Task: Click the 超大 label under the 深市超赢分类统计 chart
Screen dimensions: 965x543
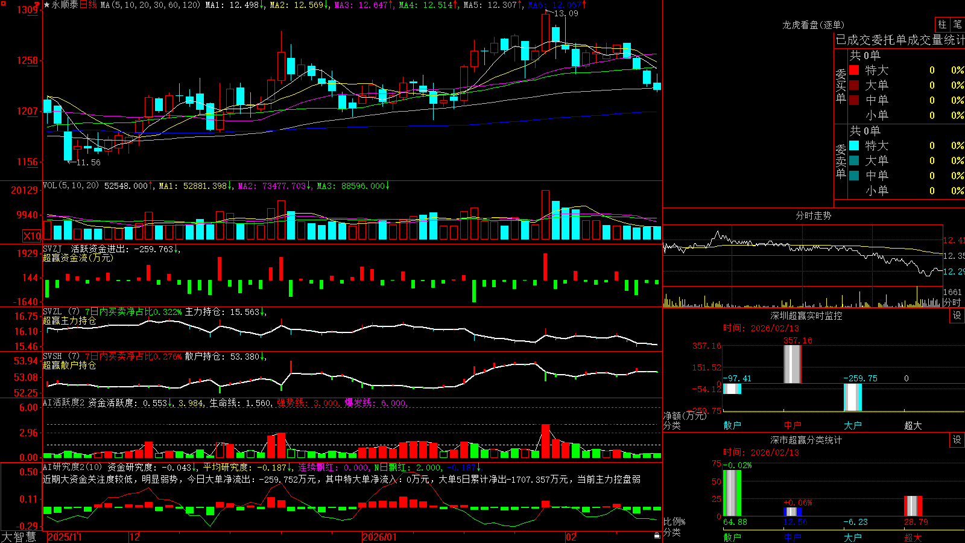Action: (x=913, y=538)
